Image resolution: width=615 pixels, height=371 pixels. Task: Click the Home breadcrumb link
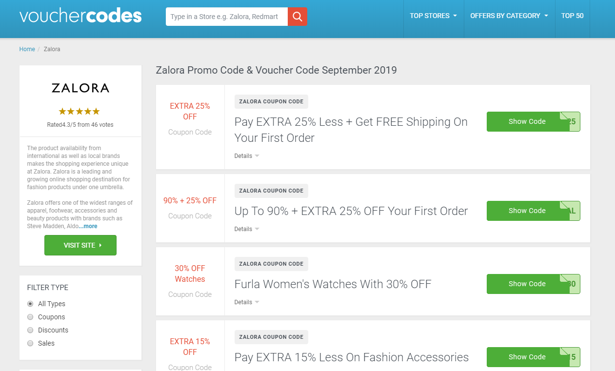(27, 49)
